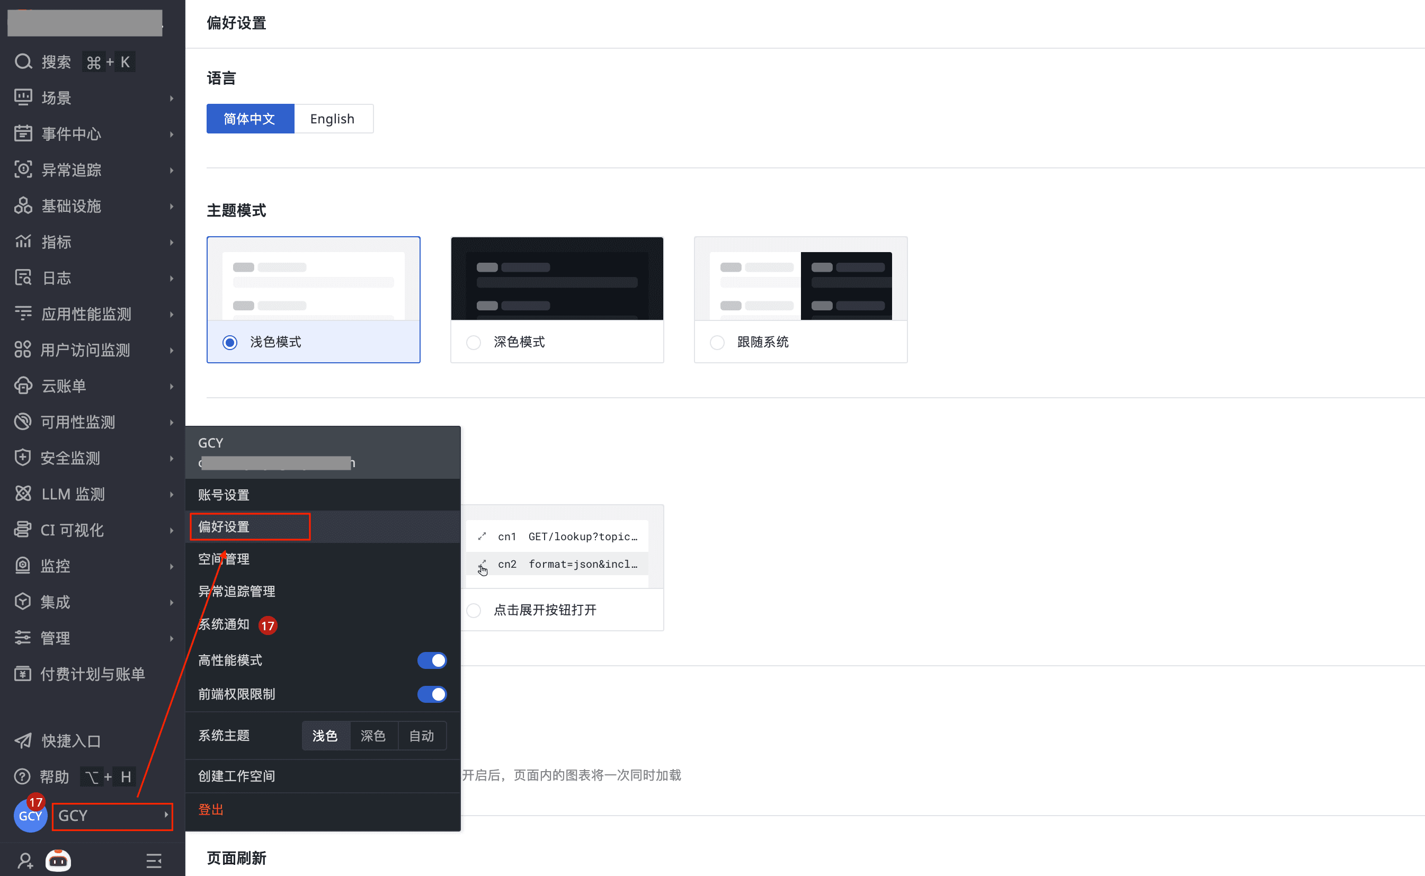Click 登出 to log out

210,809
